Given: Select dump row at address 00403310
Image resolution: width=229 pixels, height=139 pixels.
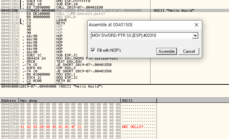Looking at the screenshot, I should point(78,127).
